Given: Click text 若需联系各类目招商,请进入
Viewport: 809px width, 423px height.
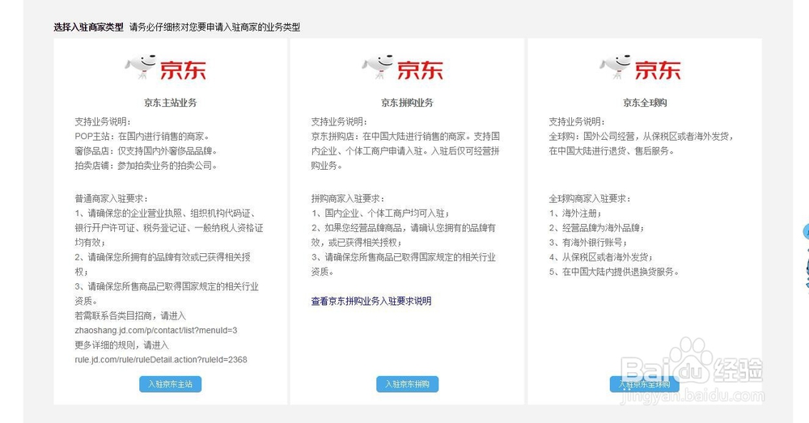Looking at the screenshot, I should click(x=130, y=315).
